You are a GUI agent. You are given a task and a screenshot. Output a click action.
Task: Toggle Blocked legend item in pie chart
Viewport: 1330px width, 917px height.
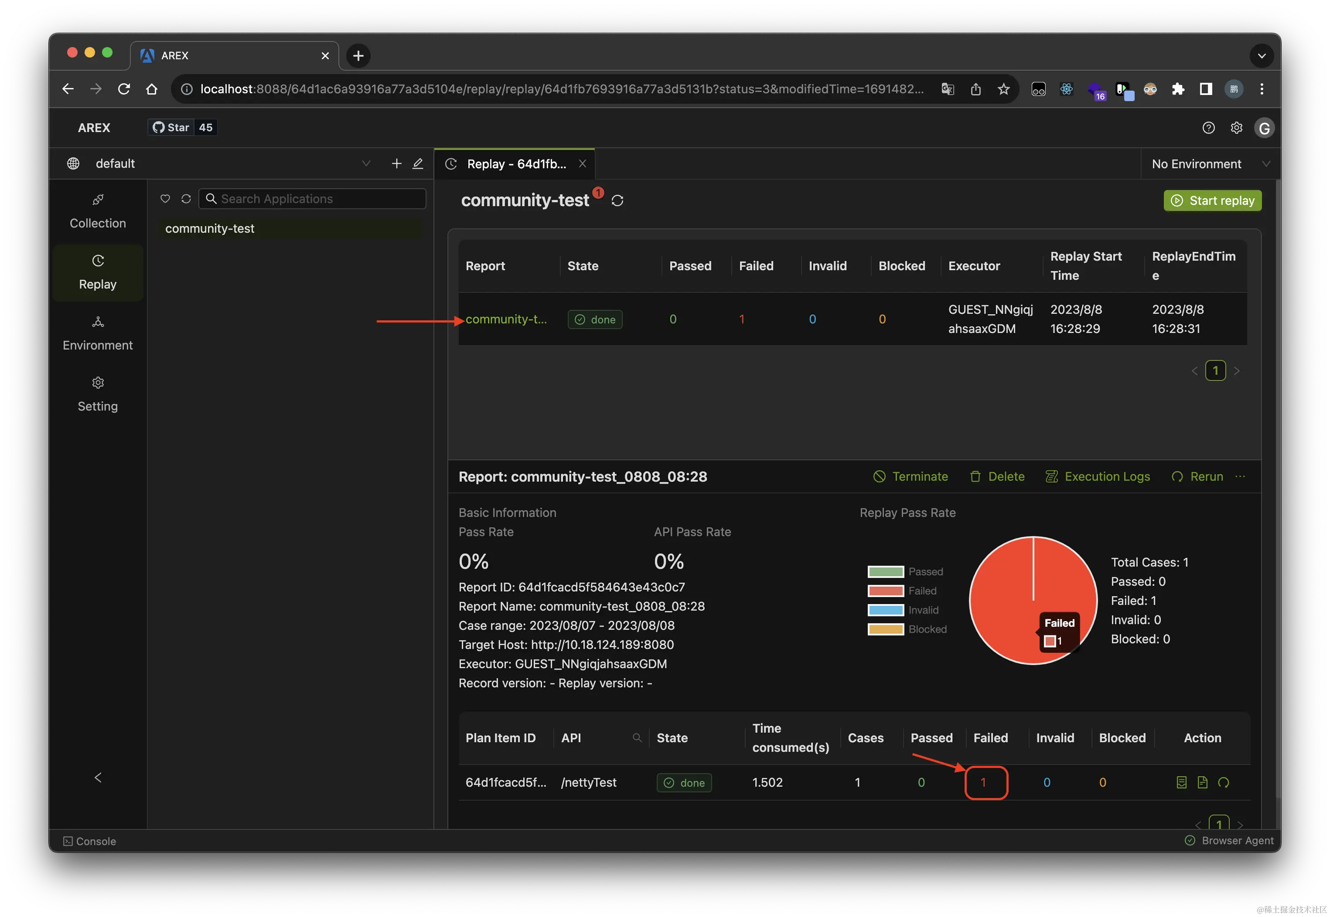click(x=906, y=629)
